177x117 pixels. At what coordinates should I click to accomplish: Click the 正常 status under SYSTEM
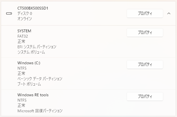[x=21, y=42]
